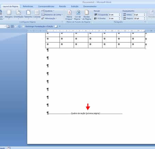Open the Parágrafo dialog launcher
This screenshot has height=149, width=155.
(x=145, y=22)
